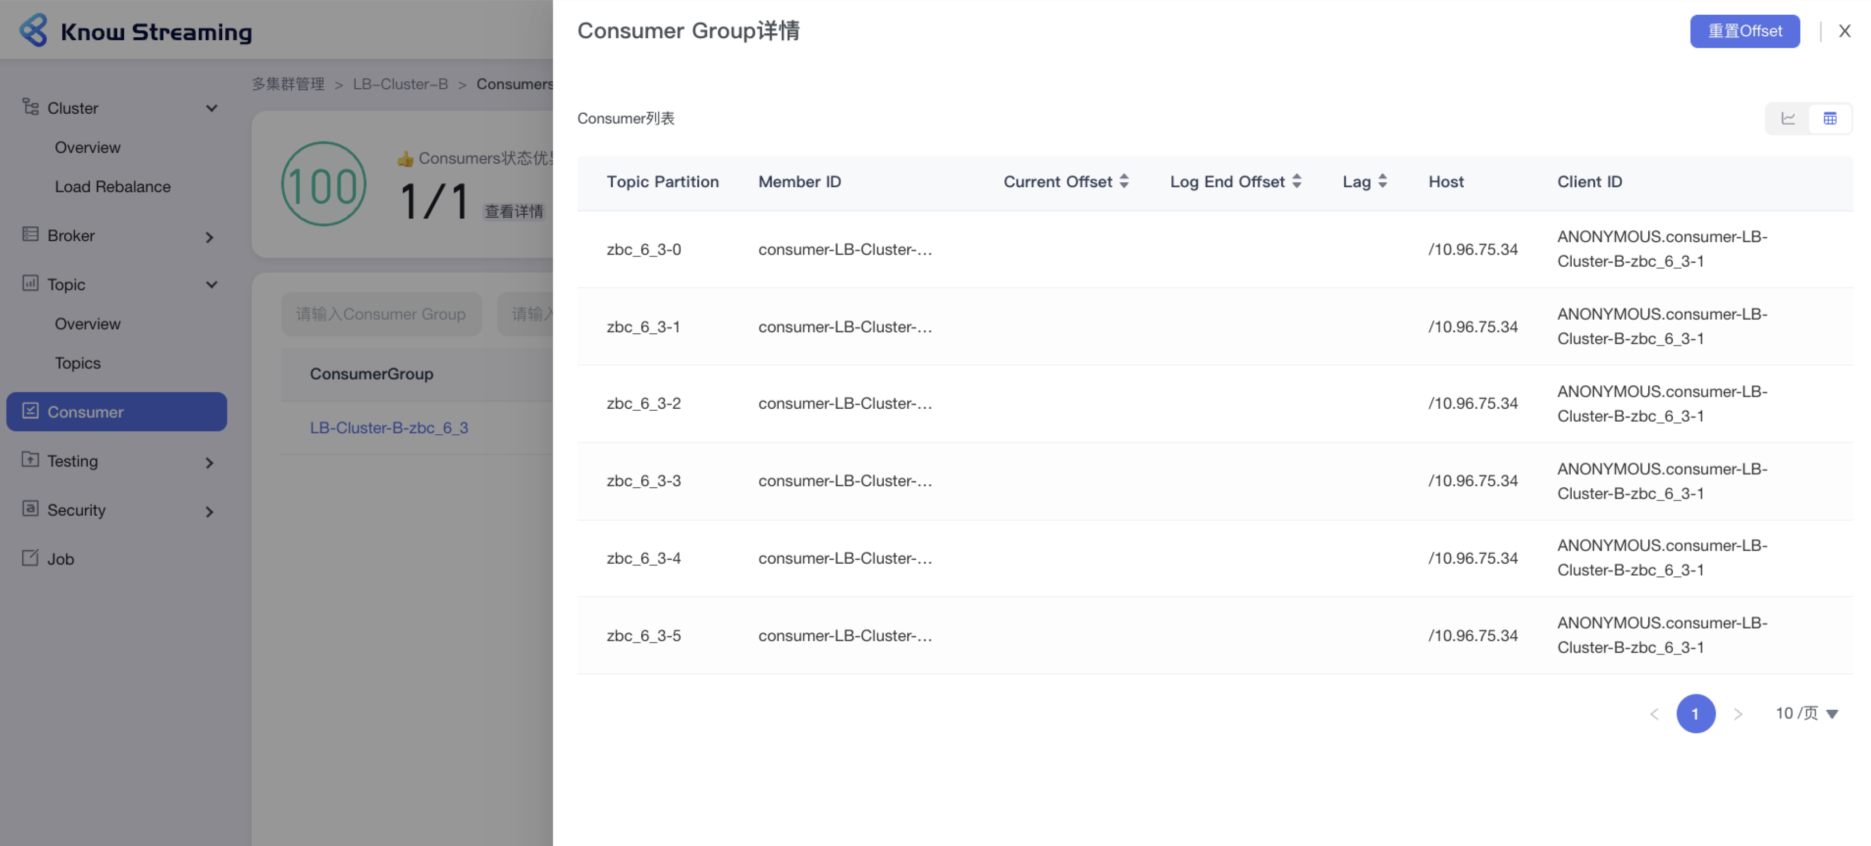Switch Consumer list to chart view

pyautogui.click(x=1788, y=118)
